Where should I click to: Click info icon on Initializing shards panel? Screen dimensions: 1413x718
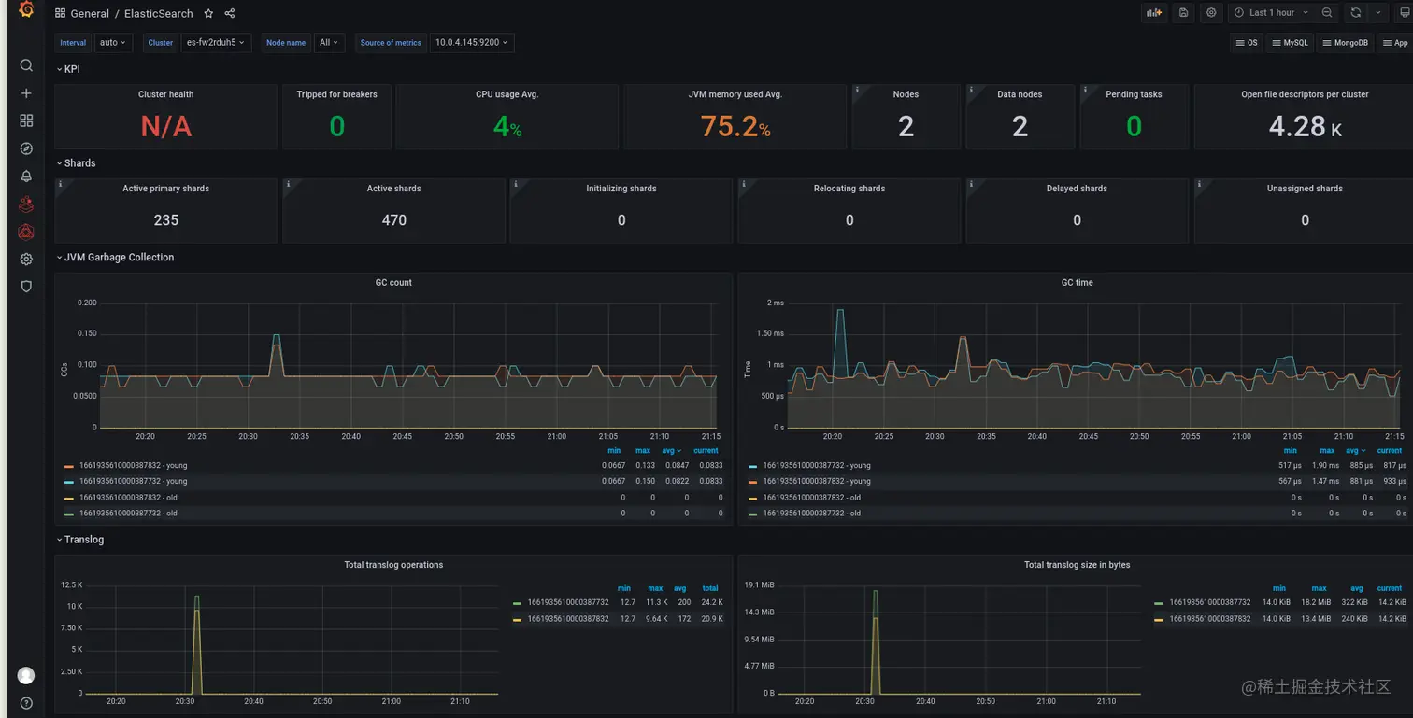click(x=516, y=185)
